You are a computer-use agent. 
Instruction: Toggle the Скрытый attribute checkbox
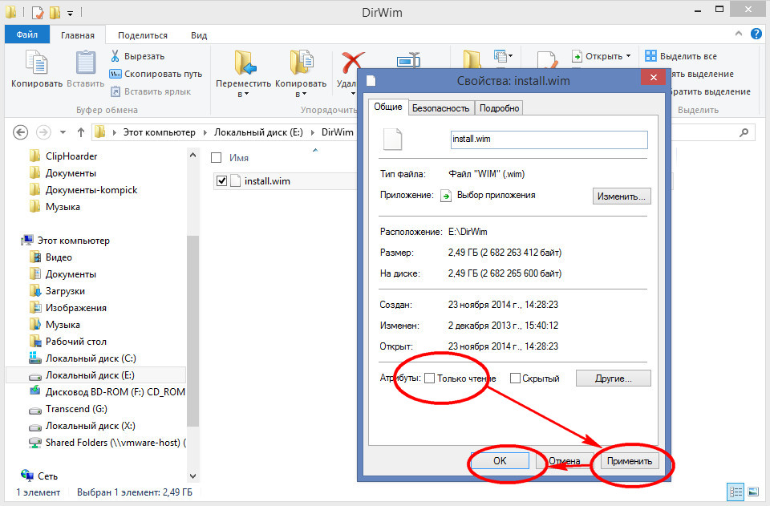(x=515, y=378)
